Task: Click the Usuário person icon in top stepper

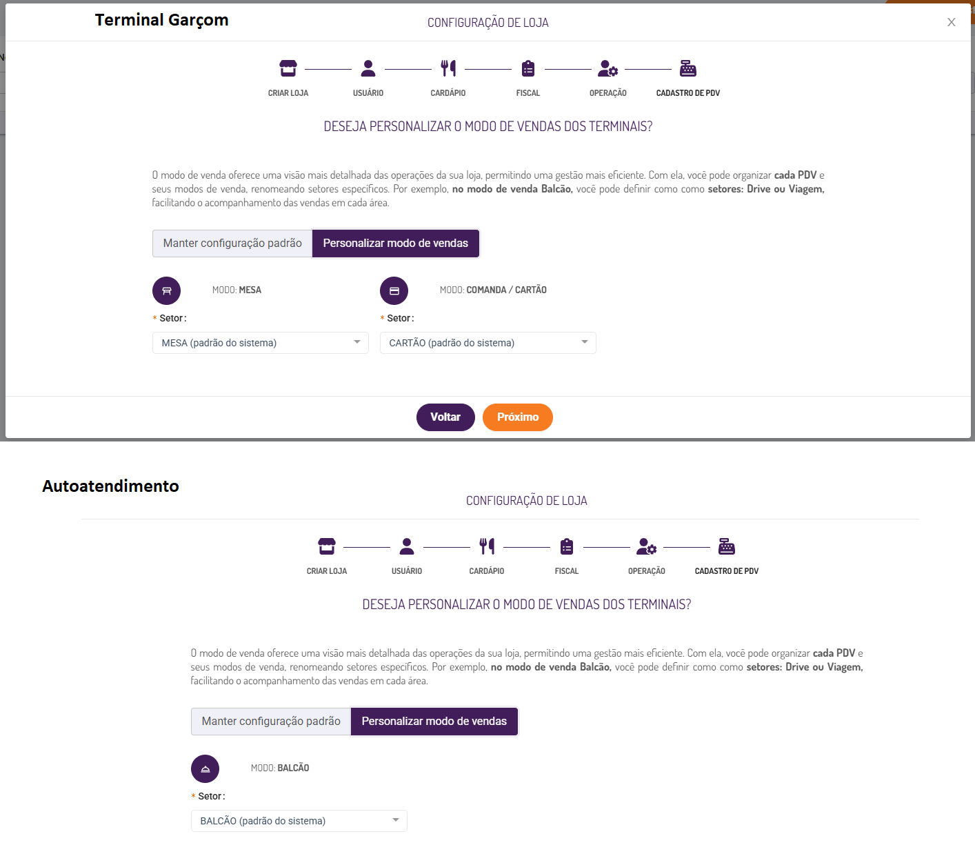Action: click(x=368, y=68)
